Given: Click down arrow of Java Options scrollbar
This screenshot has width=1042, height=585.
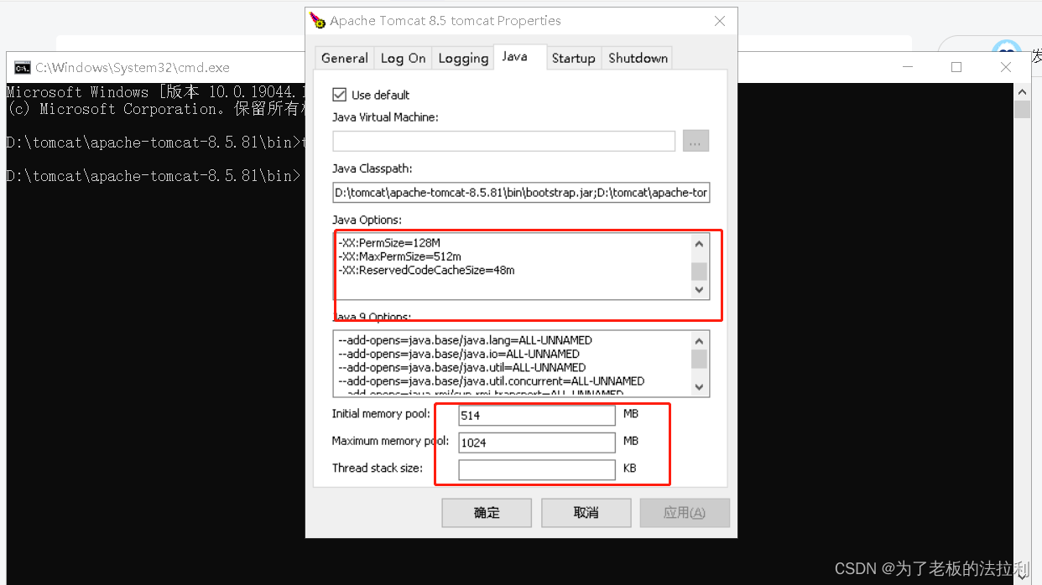Looking at the screenshot, I should 700,289.
